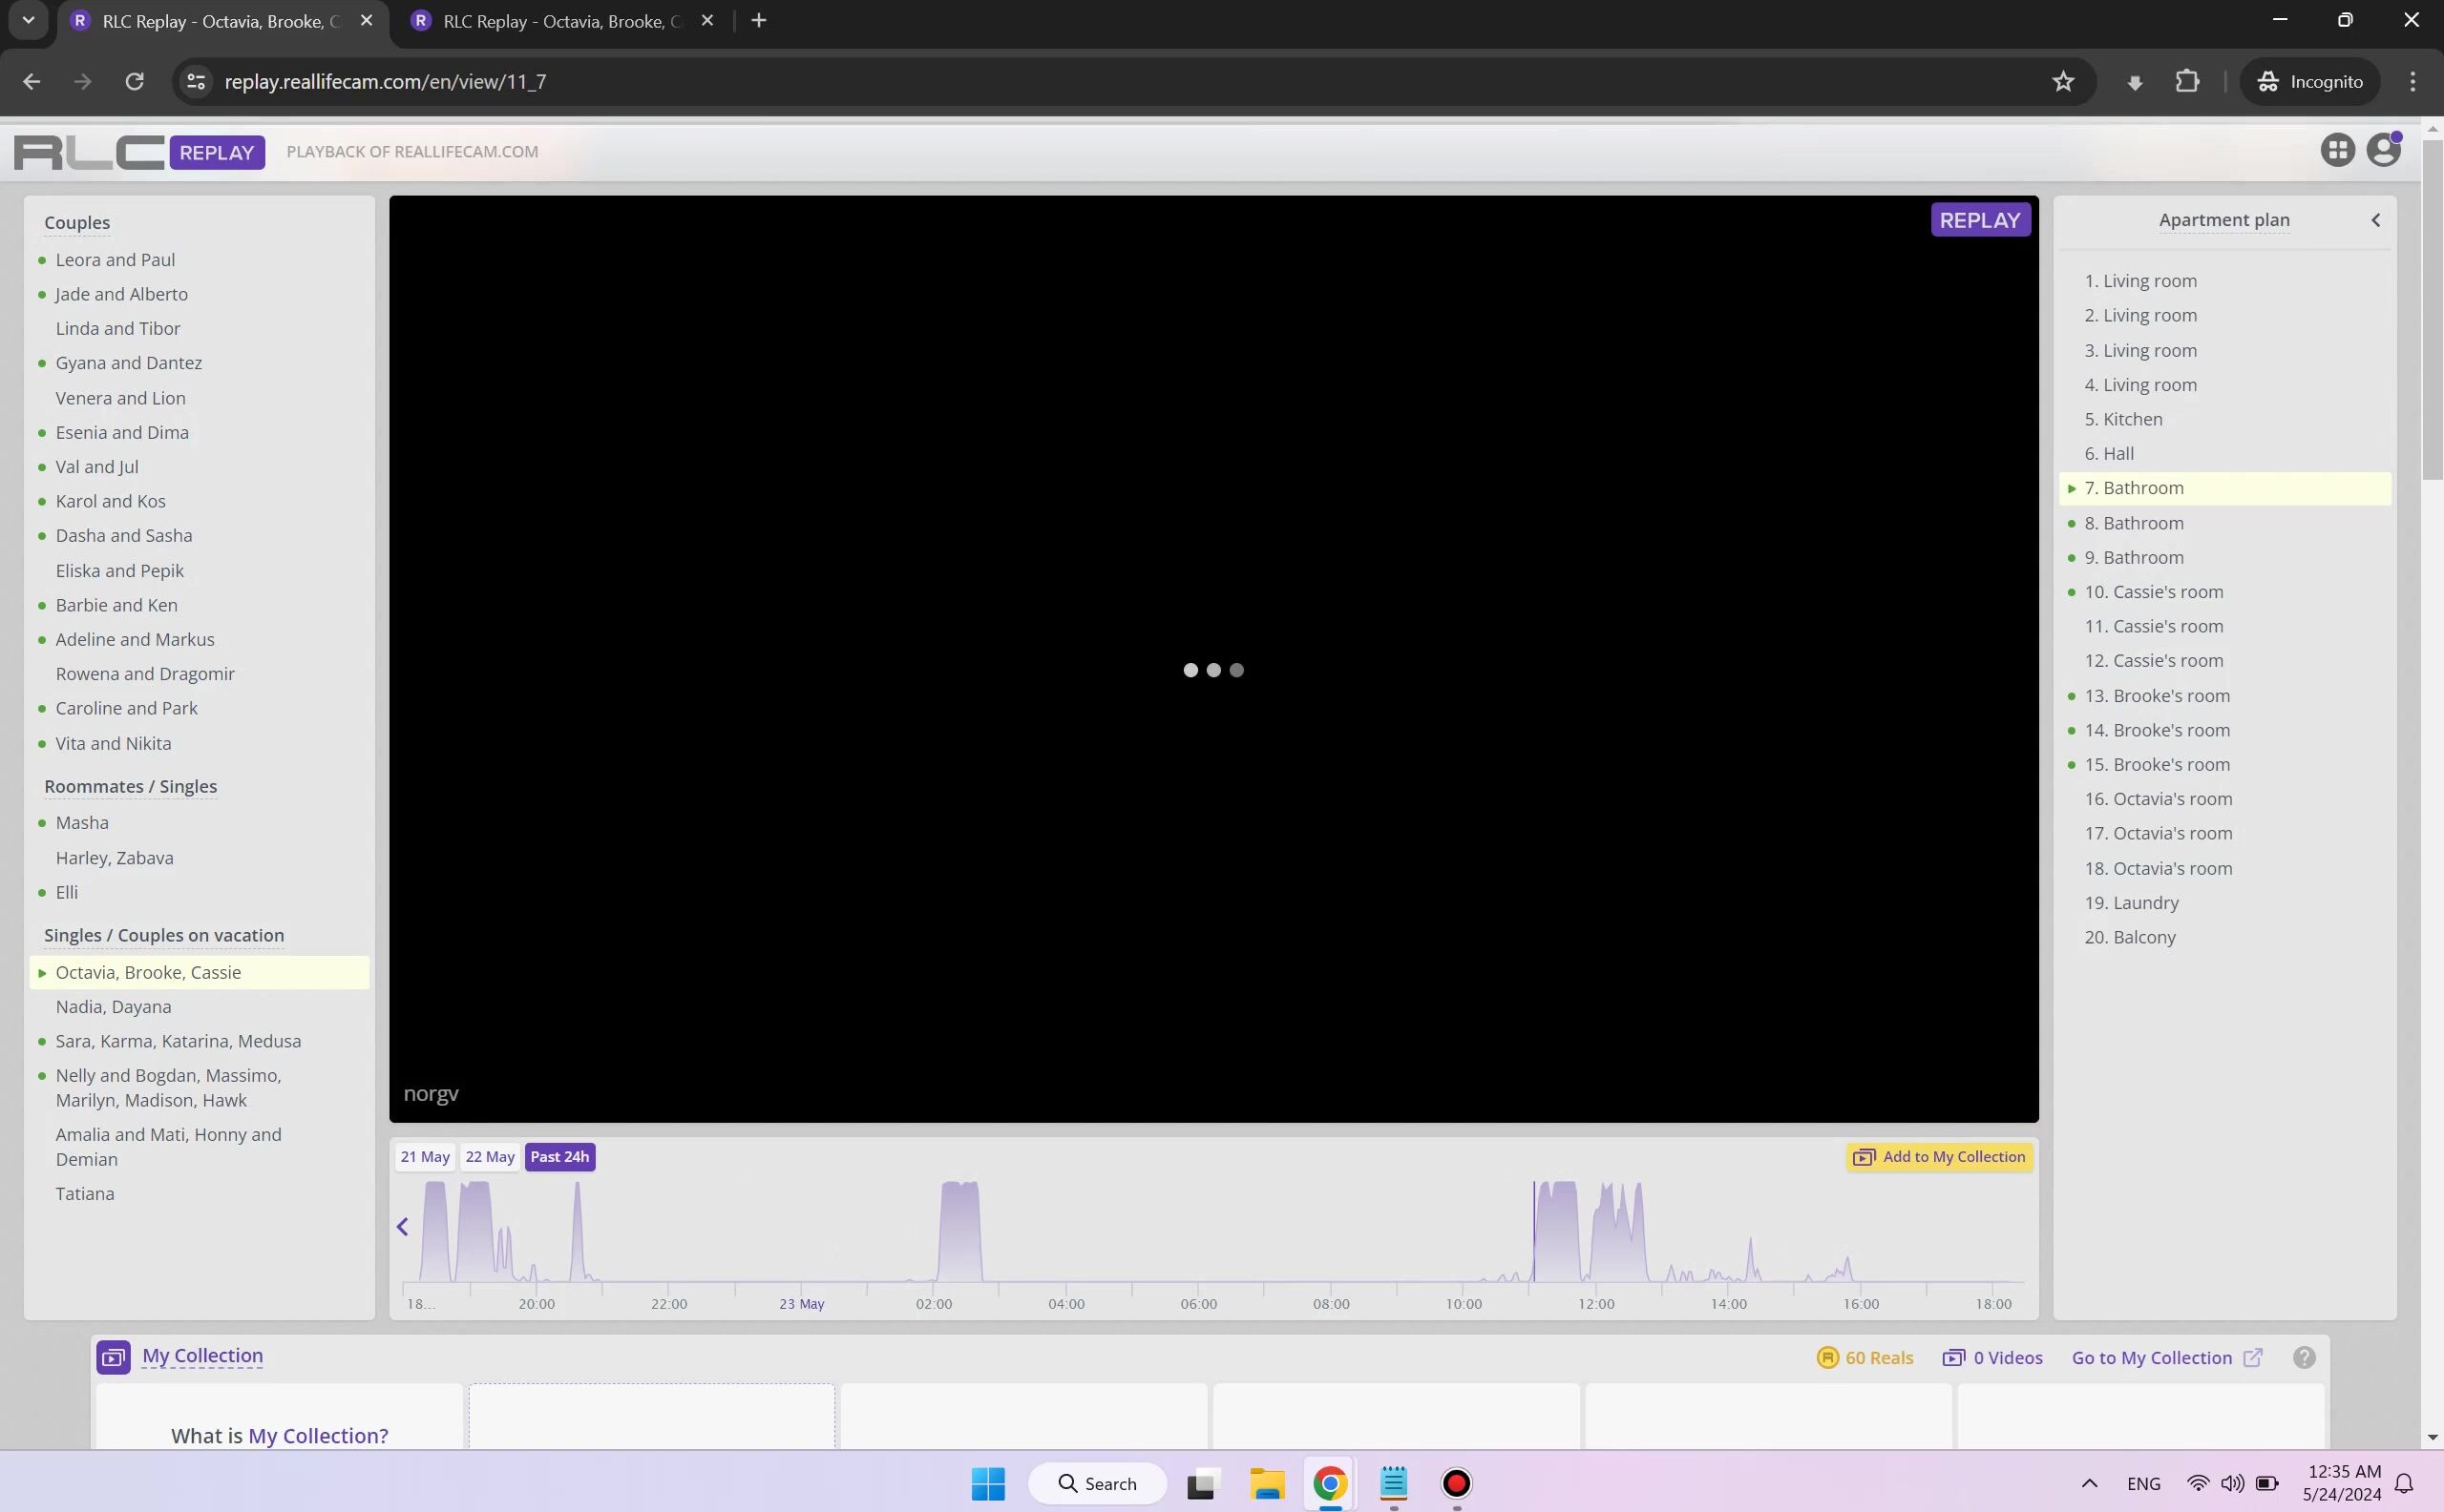Open the tab search dropdown arrow
Viewport: 2444px width, 1512px height.
pos(28,20)
